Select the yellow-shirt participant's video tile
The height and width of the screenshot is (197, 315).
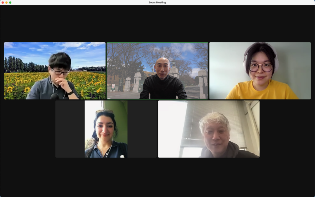(x=260, y=70)
